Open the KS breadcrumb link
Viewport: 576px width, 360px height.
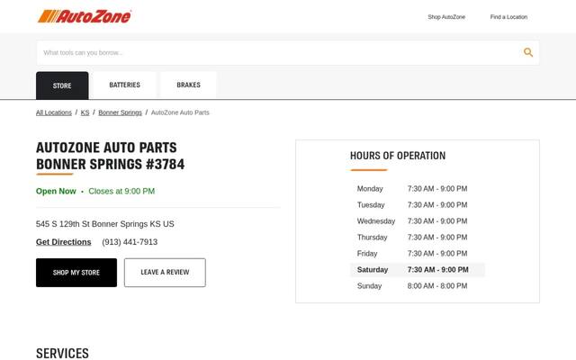(85, 112)
